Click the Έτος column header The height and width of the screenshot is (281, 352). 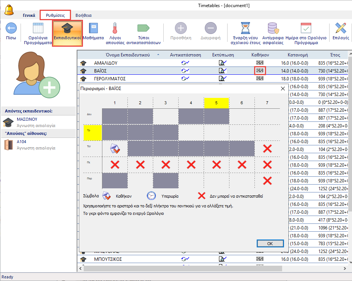click(335, 55)
